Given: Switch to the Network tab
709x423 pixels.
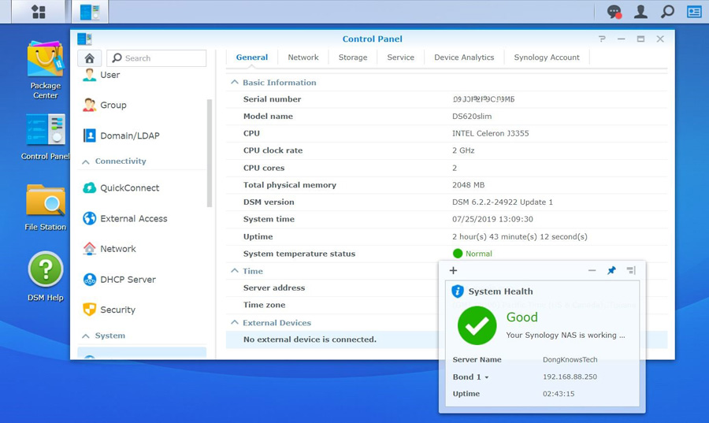Looking at the screenshot, I should pos(303,58).
